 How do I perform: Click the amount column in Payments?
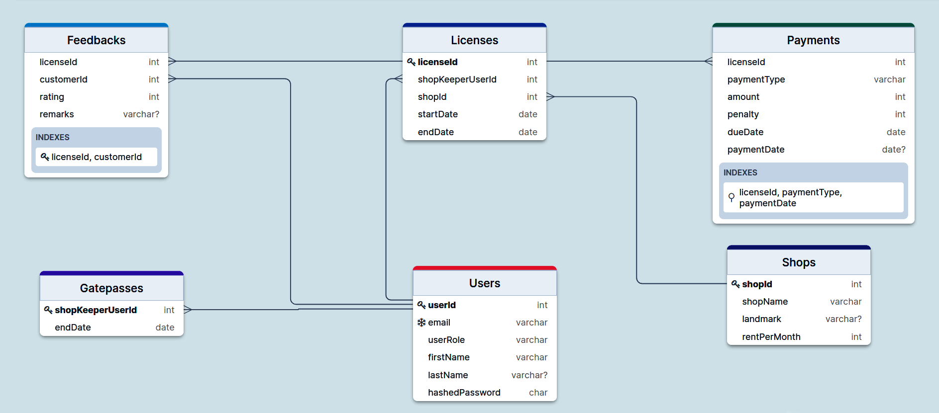point(814,97)
